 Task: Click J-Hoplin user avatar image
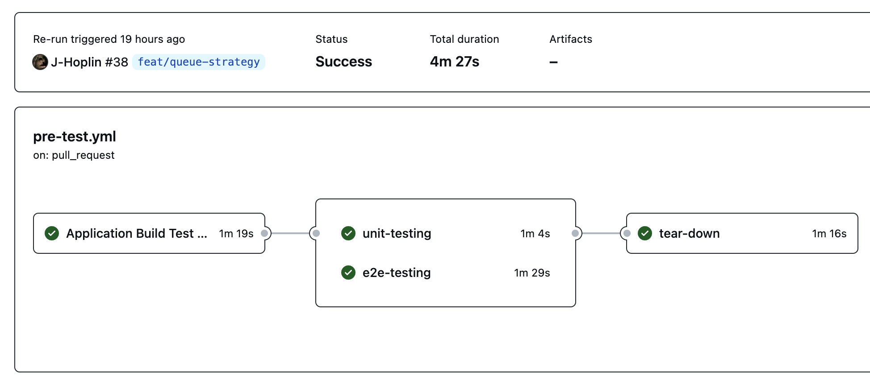pos(40,62)
